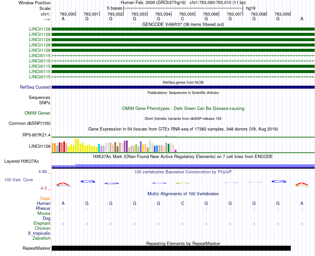The width and height of the screenshot is (315, 256).
Task: Click magenta last bar of expression chart
Action: (176, 151)
